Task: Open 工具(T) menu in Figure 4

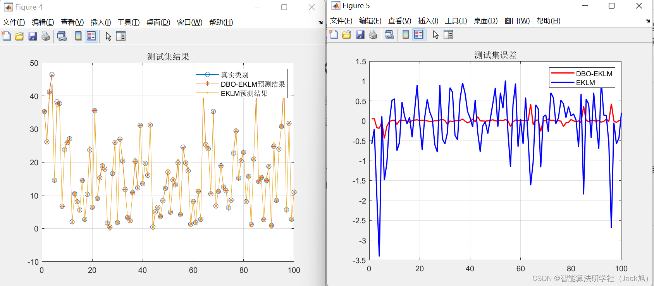Action: [129, 22]
